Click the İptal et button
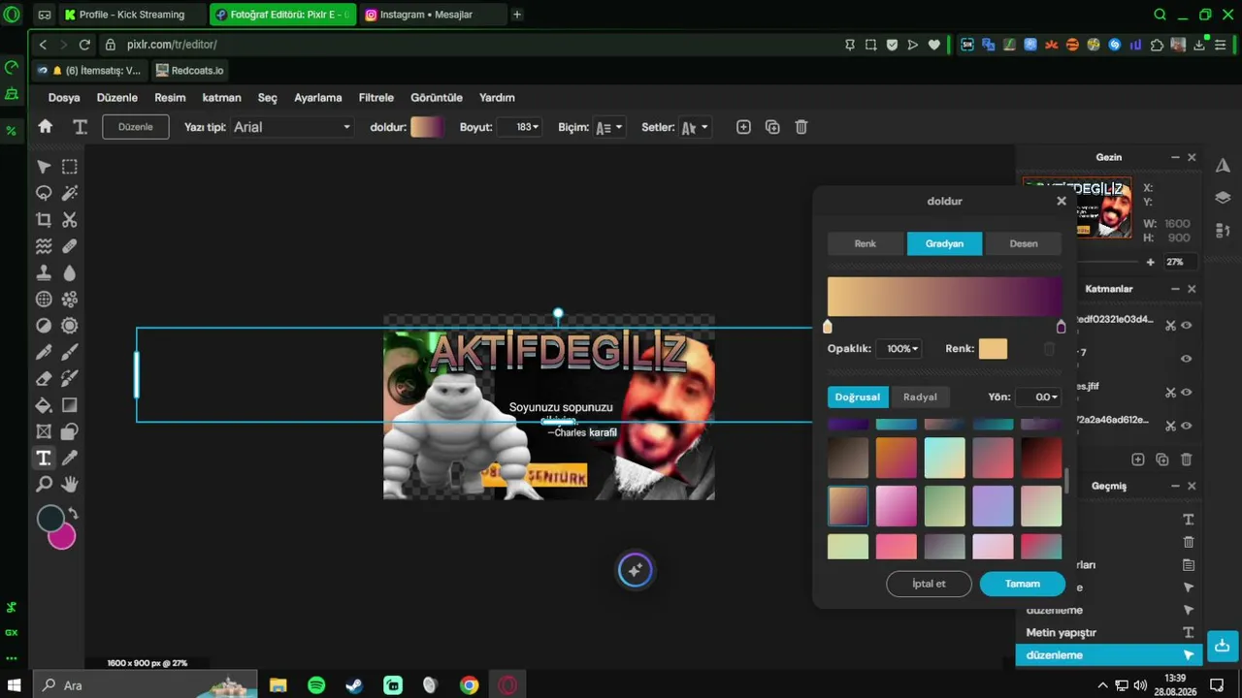The width and height of the screenshot is (1242, 698). coord(929,584)
